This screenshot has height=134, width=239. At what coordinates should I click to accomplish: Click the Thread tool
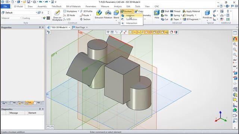coord(175,11)
